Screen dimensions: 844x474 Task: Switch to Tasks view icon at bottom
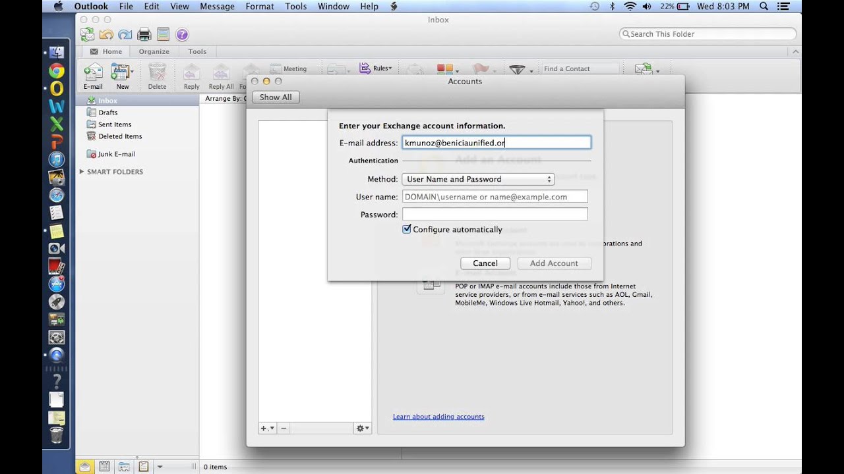click(x=143, y=467)
